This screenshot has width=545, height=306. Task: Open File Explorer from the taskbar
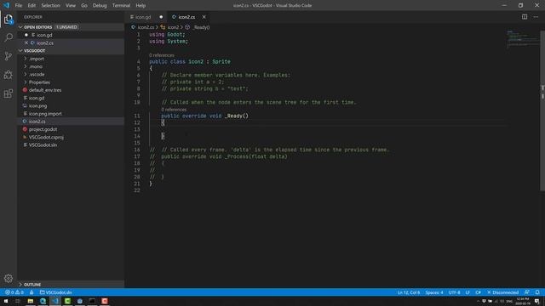tap(31, 301)
